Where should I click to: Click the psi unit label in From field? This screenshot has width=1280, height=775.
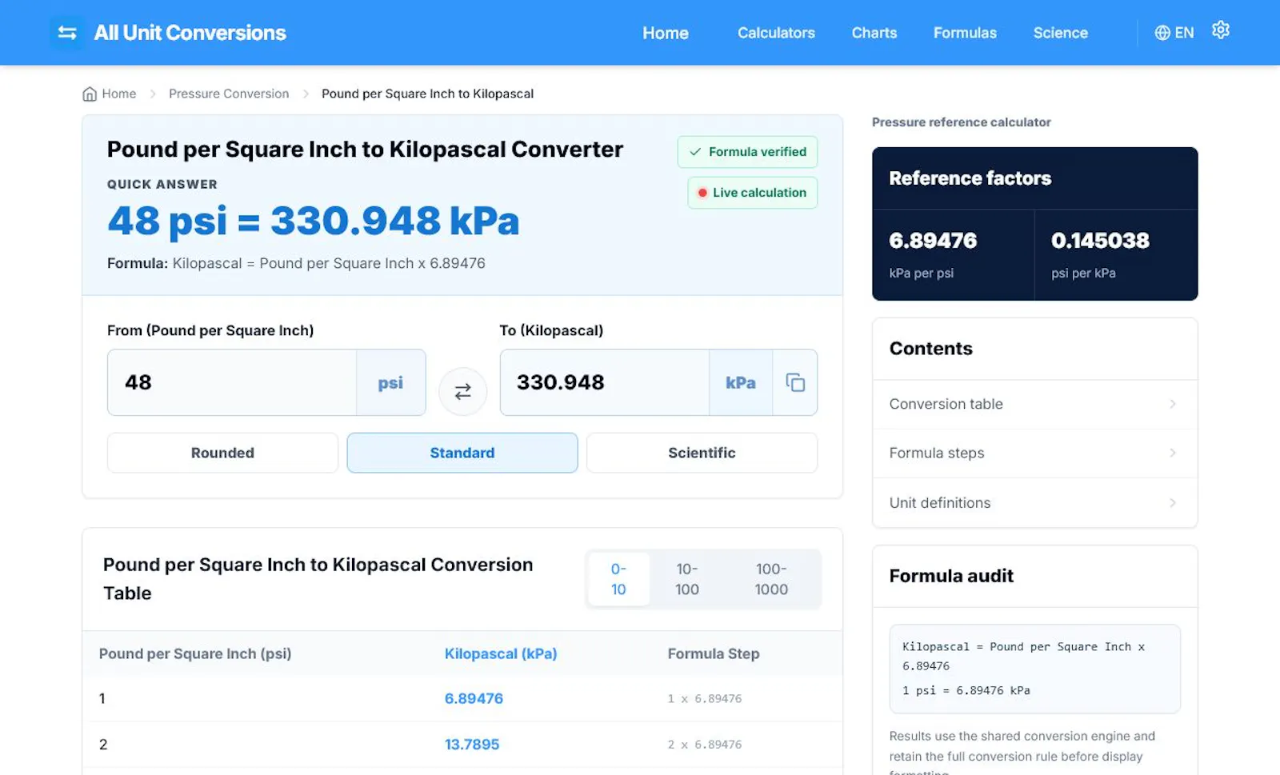pos(390,383)
